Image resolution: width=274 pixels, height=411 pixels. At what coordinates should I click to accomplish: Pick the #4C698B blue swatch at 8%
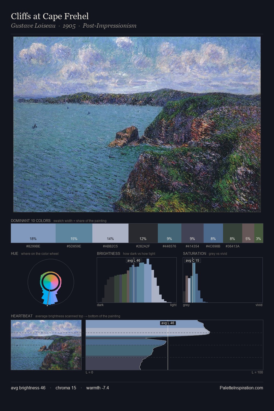(x=213, y=233)
